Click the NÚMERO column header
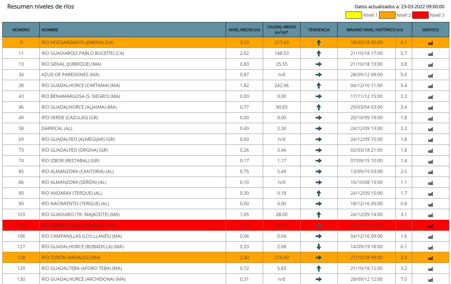The image size is (451, 284). 21,30
